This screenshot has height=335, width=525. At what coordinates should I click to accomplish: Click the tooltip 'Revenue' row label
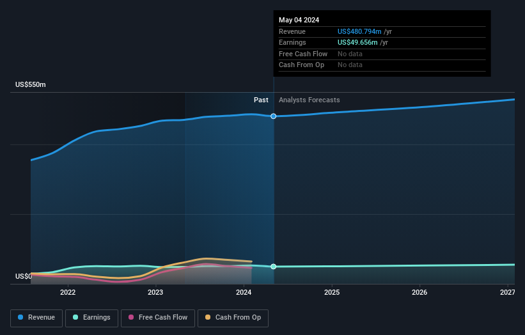pos(292,31)
